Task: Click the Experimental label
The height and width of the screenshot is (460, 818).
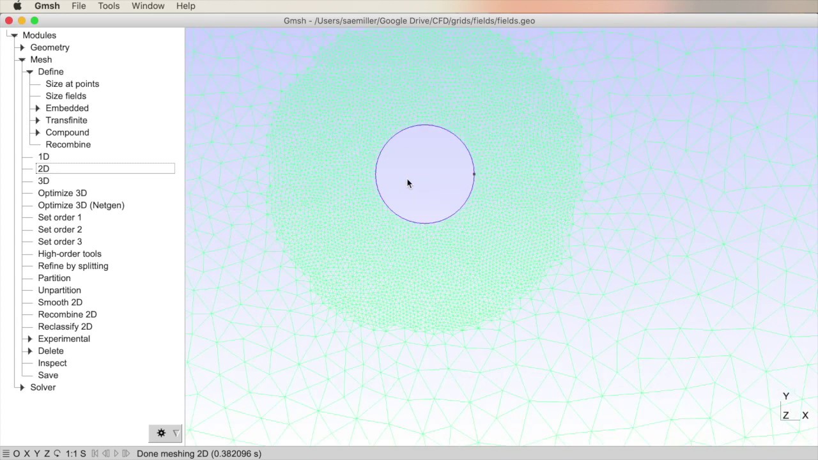Action: 64,339
